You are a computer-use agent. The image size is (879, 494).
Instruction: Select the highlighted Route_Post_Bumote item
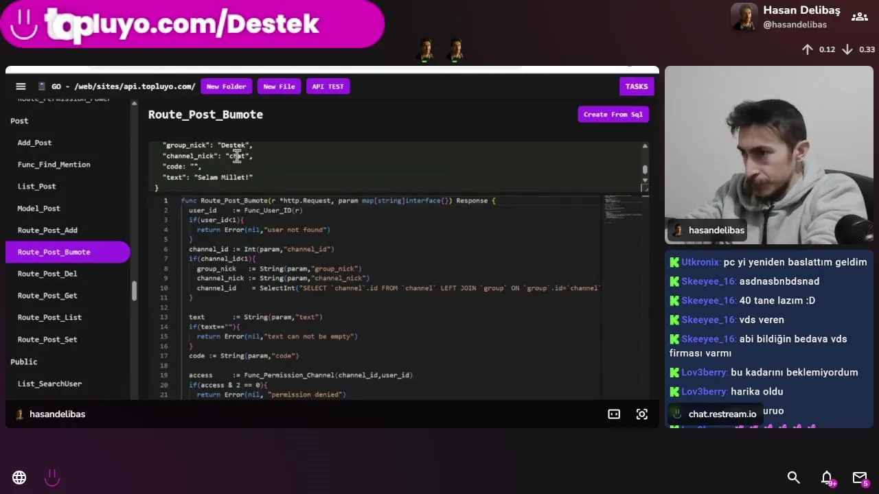[x=67, y=252]
